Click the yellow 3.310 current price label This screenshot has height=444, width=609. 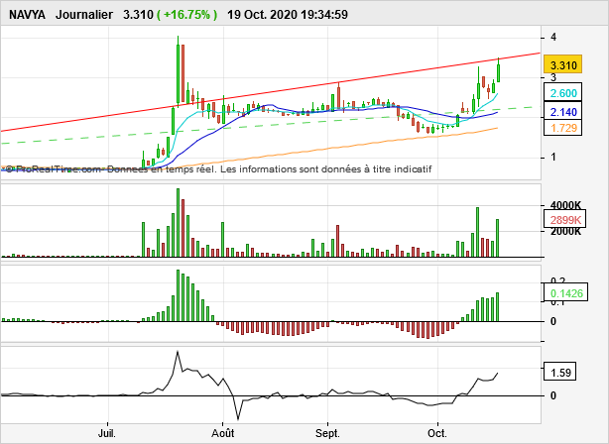[562, 64]
